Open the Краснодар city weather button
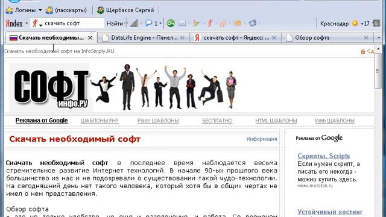 coord(334,24)
